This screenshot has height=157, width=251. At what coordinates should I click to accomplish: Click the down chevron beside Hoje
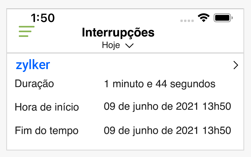click(x=129, y=46)
